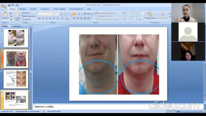Open the font name combo box
The image size is (206, 116).
point(45,14)
